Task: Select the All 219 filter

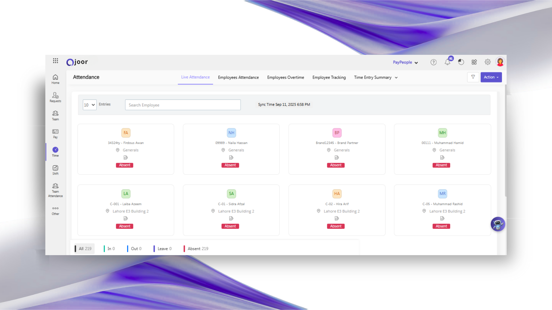Action: click(85, 249)
